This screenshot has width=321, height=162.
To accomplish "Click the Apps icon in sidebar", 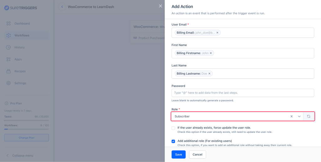I will [8, 59].
